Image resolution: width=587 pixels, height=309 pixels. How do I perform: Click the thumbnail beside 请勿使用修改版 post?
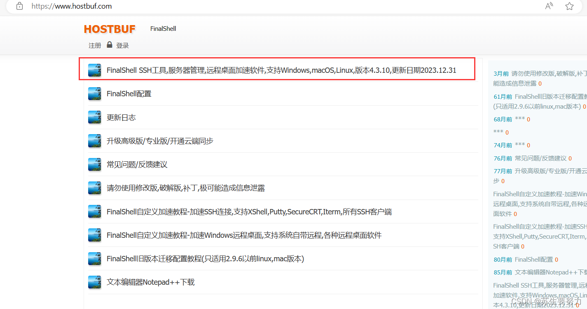[x=95, y=188]
